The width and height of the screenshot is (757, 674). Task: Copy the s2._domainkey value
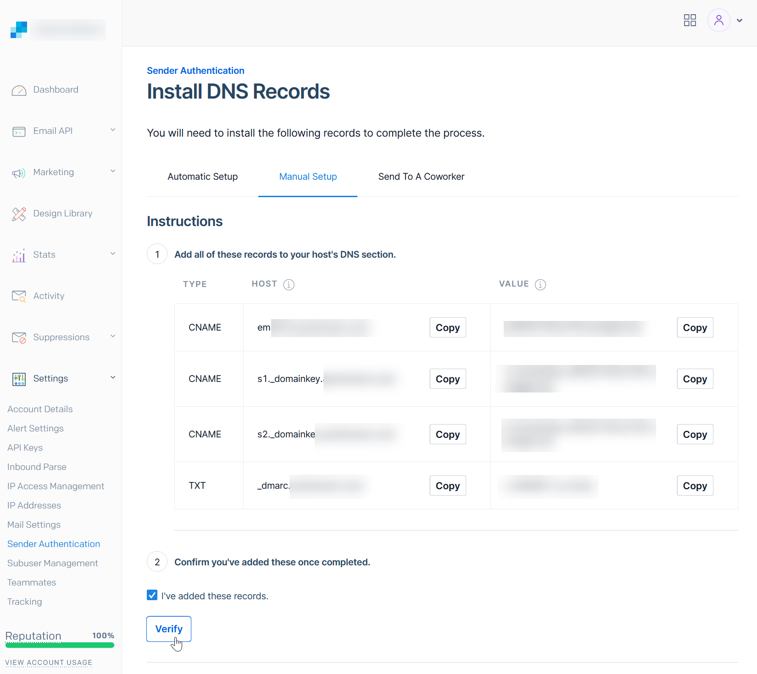tap(695, 434)
